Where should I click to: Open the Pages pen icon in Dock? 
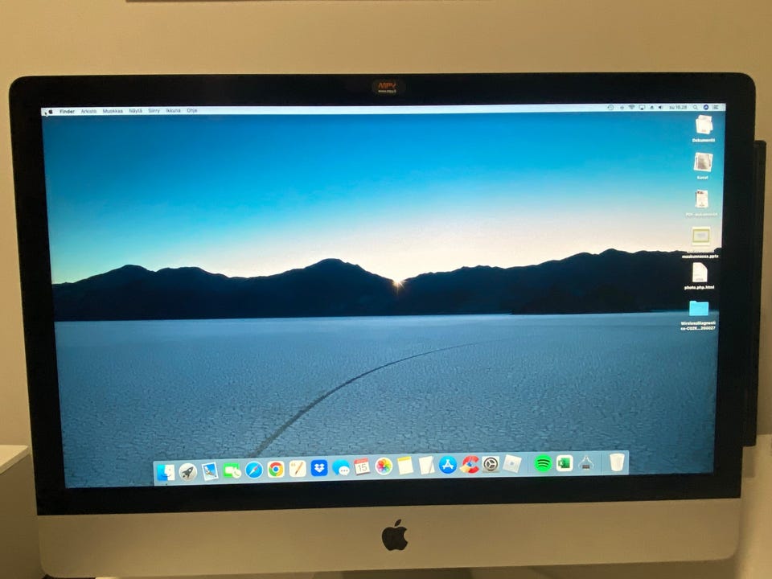pos(298,469)
